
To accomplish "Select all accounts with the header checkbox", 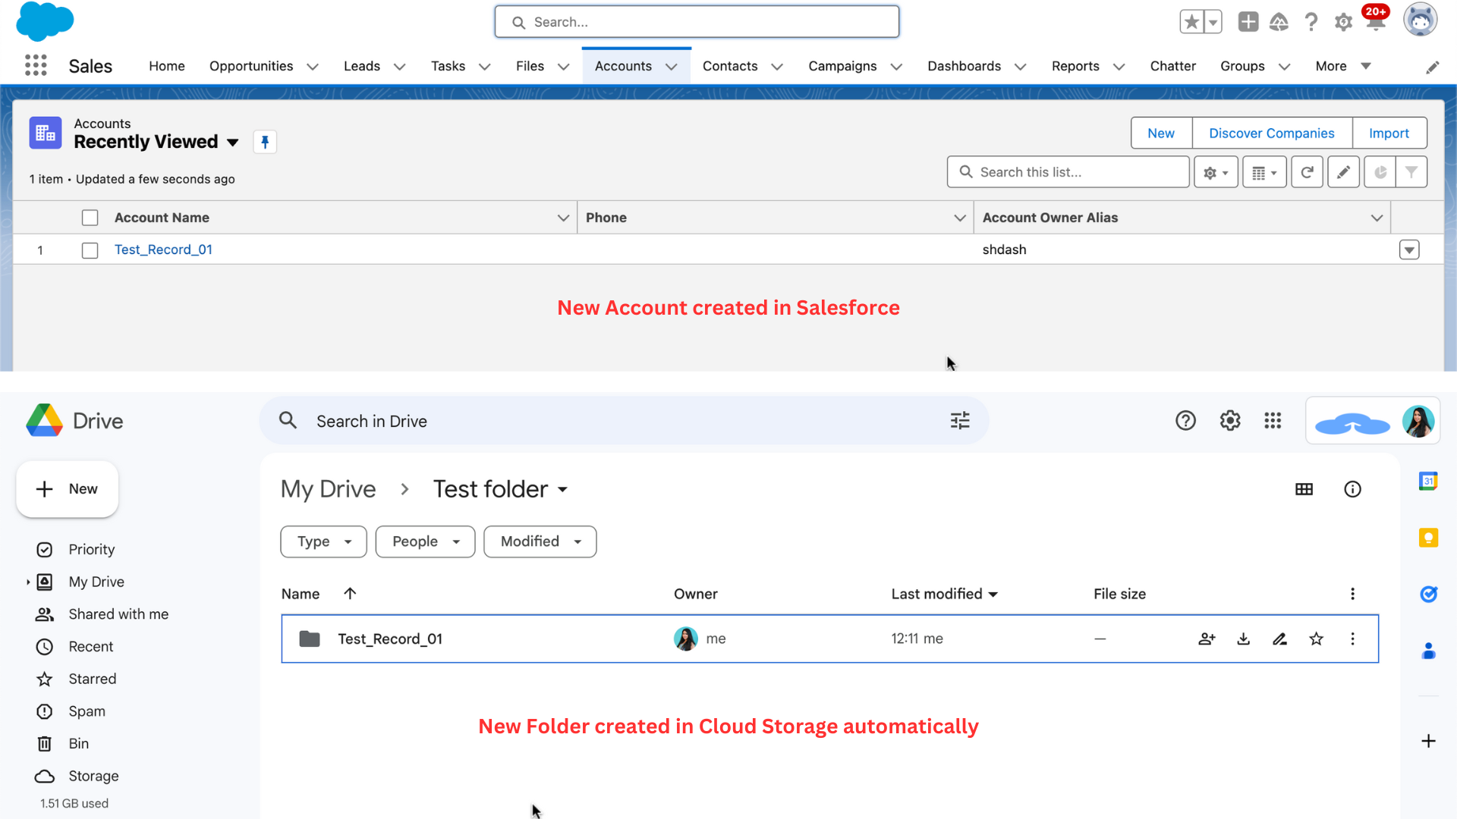I will (90, 217).
